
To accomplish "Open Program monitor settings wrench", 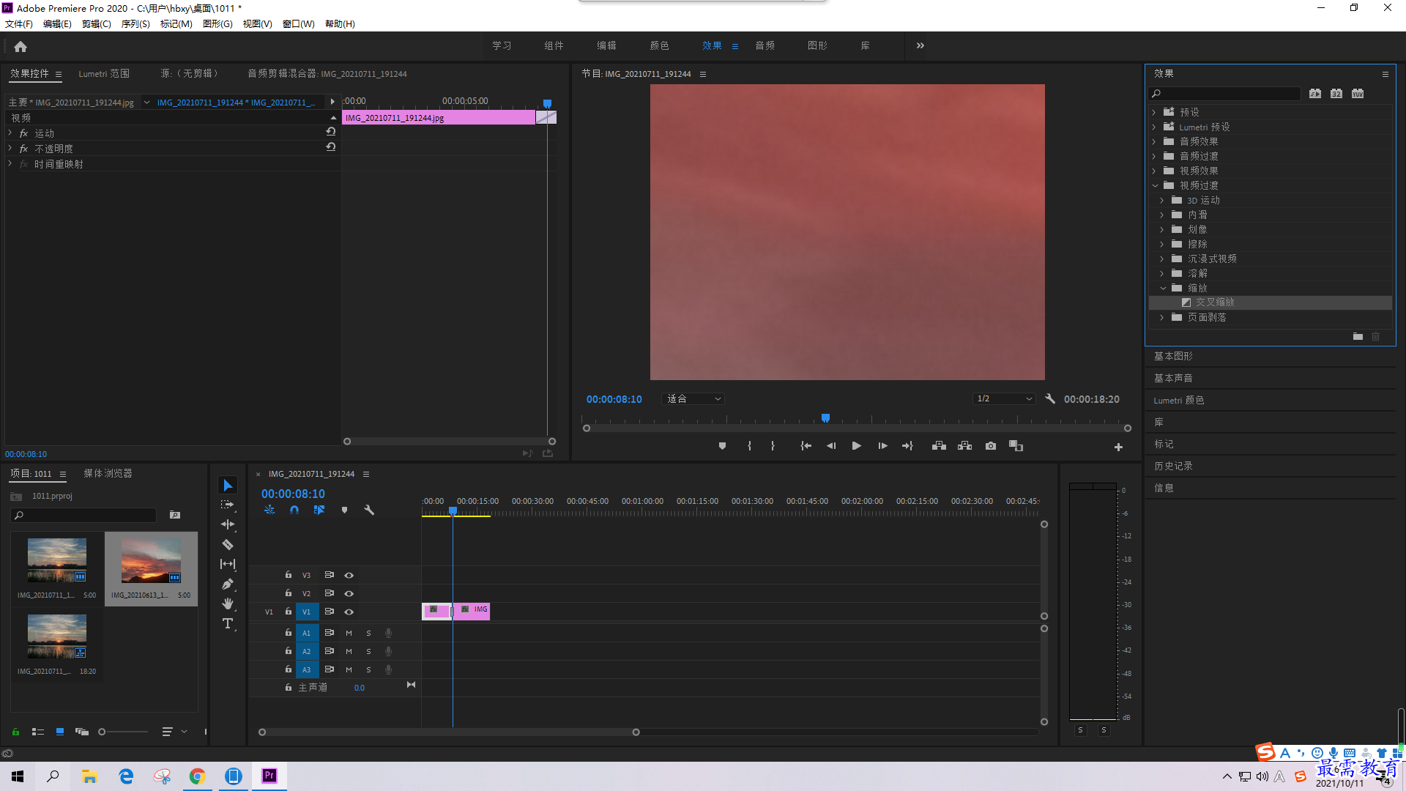I will tap(1050, 399).
